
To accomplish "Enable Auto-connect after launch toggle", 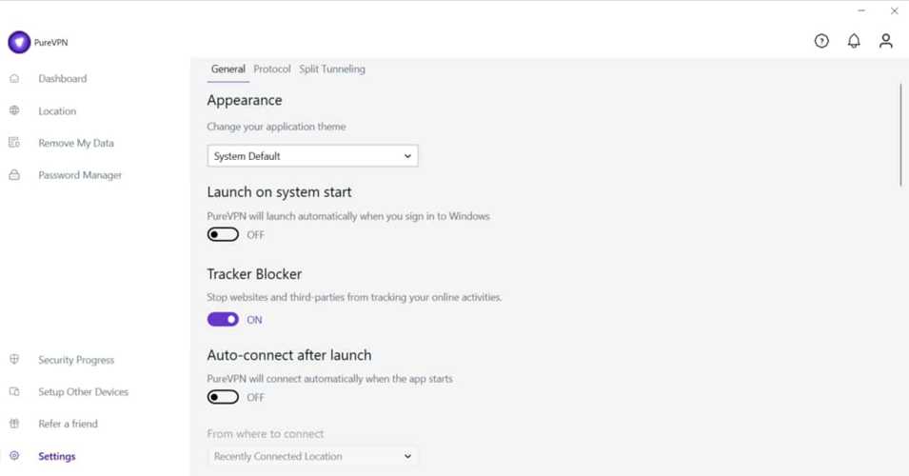I will [x=223, y=397].
